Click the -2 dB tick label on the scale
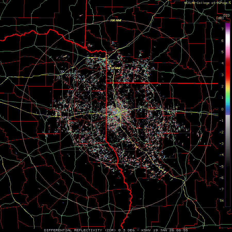The width and height of the screenshot is (232, 232). pos(221,132)
